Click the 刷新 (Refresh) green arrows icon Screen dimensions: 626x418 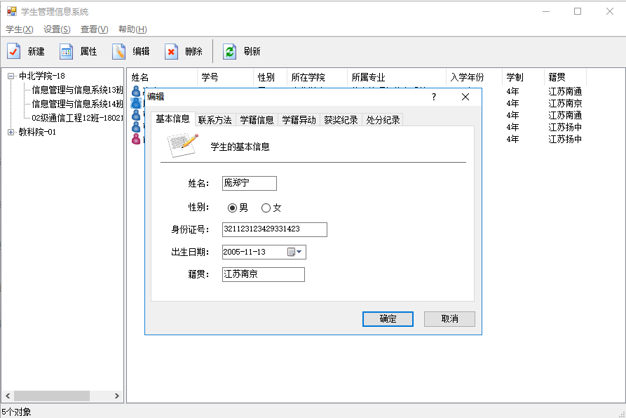[x=229, y=51]
